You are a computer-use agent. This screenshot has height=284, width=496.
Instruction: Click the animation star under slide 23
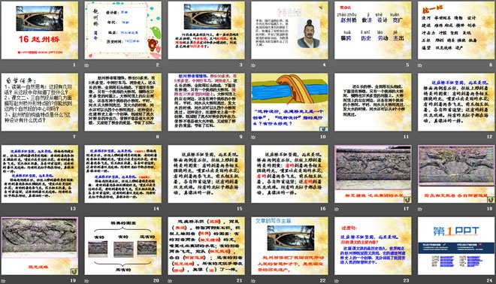tap(336, 280)
